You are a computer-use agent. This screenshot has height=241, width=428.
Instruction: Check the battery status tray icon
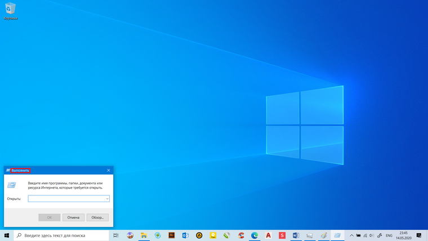tap(358, 235)
